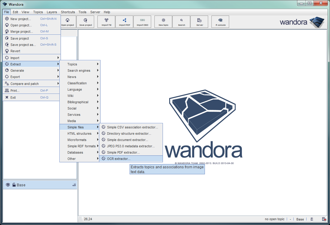Toggle visibility eye of Base layer
Viewport: 330px width, 225px height.
[8, 185]
